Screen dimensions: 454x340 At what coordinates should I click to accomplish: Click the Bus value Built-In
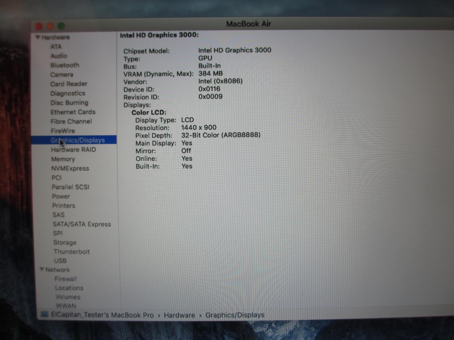tap(209, 66)
